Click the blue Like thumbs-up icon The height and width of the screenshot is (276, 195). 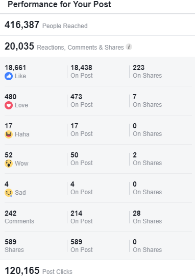click(x=9, y=76)
